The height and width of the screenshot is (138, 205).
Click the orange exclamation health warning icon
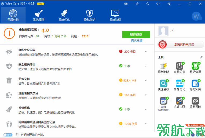click(x=9, y=33)
